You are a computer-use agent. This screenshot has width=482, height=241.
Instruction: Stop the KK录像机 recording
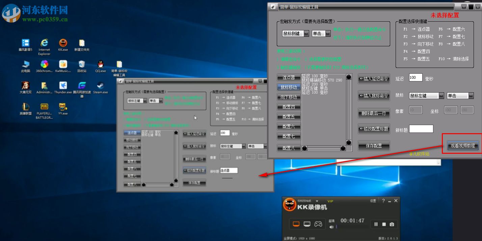pos(384,224)
